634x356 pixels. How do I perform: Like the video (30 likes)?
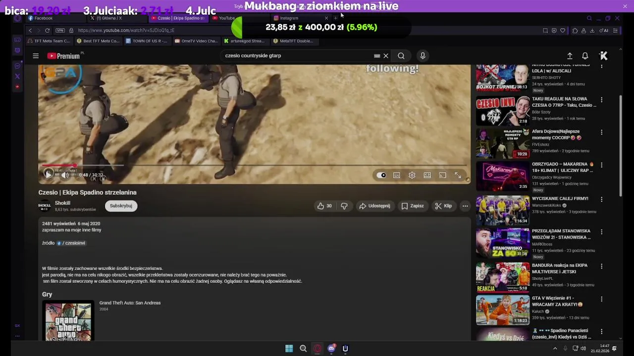click(x=325, y=206)
